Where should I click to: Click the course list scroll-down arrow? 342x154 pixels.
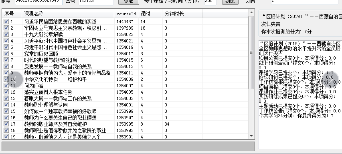[x=251, y=136]
